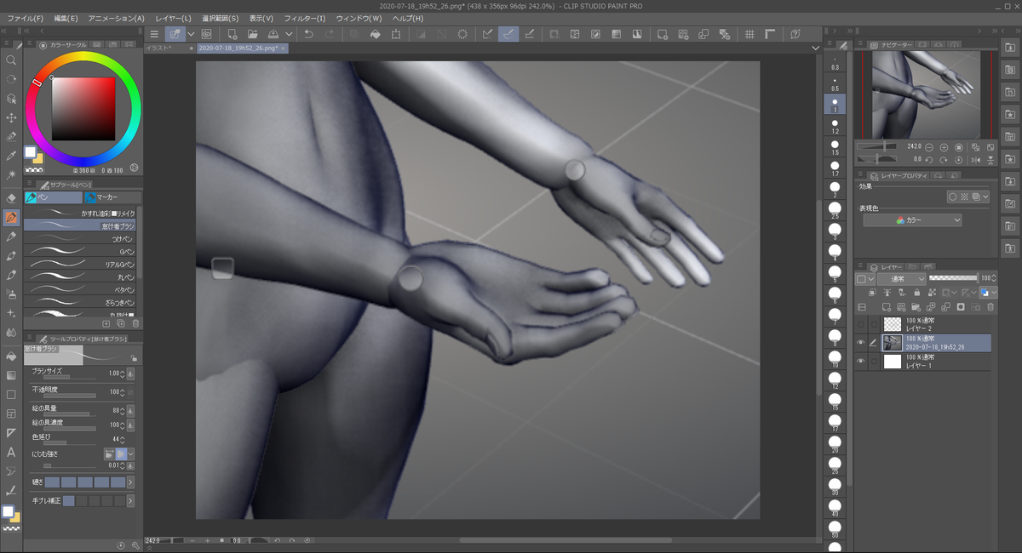
Task: Click the main color swatch below the color wheel
Action: coord(31,152)
